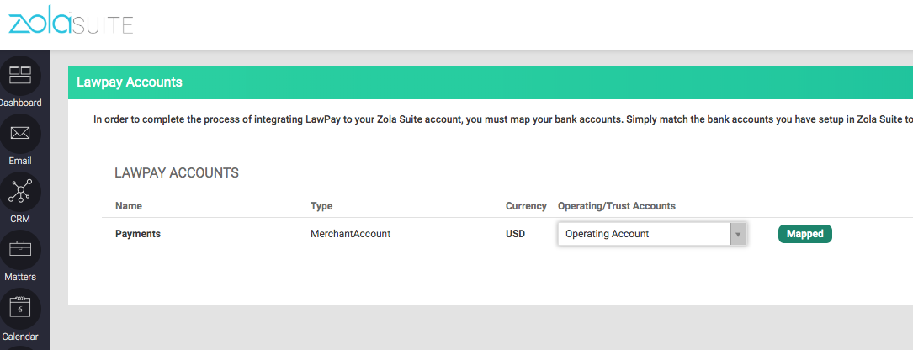Open the Calendar sidebar icon
913x350 pixels.
(x=19, y=308)
